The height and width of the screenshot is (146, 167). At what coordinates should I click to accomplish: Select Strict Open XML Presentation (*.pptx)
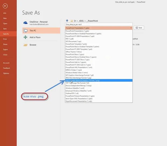[99, 99]
